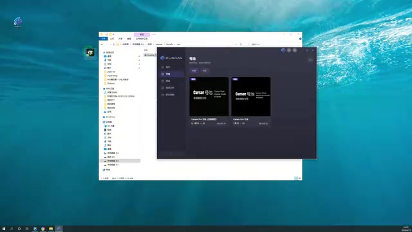Click the KUAIMA logo in the app sidebar

[171, 58]
